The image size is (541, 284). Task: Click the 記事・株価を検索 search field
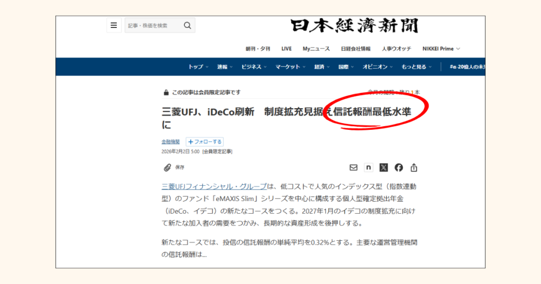(153, 25)
